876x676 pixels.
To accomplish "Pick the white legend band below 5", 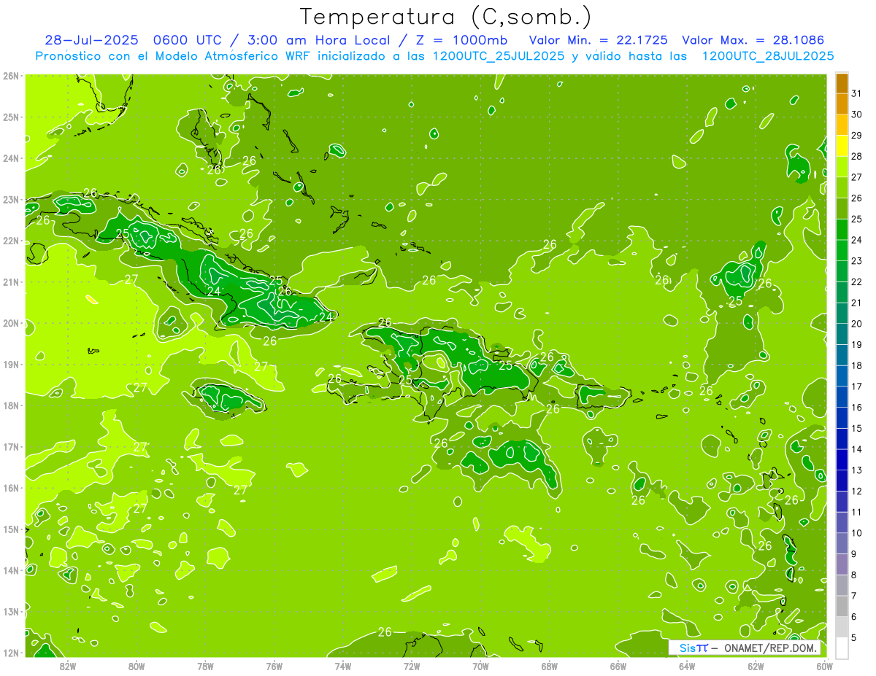I will [842, 648].
